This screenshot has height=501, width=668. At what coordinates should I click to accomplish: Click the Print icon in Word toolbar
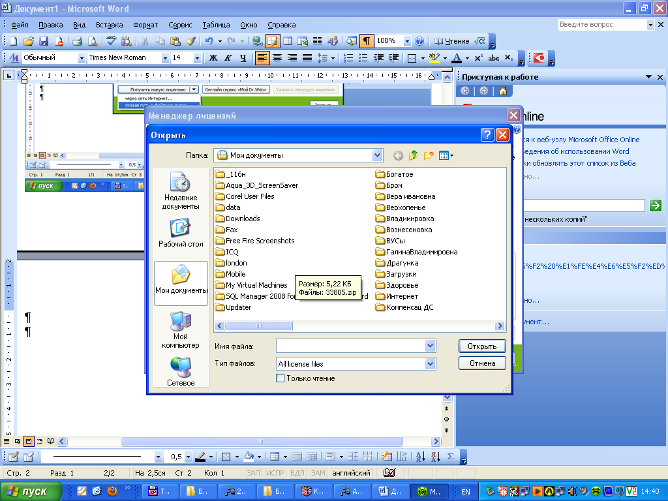[x=77, y=41]
